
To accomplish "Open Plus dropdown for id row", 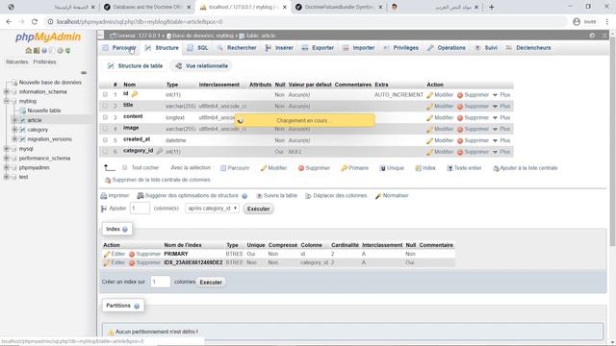I will click(x=501, y=95).
